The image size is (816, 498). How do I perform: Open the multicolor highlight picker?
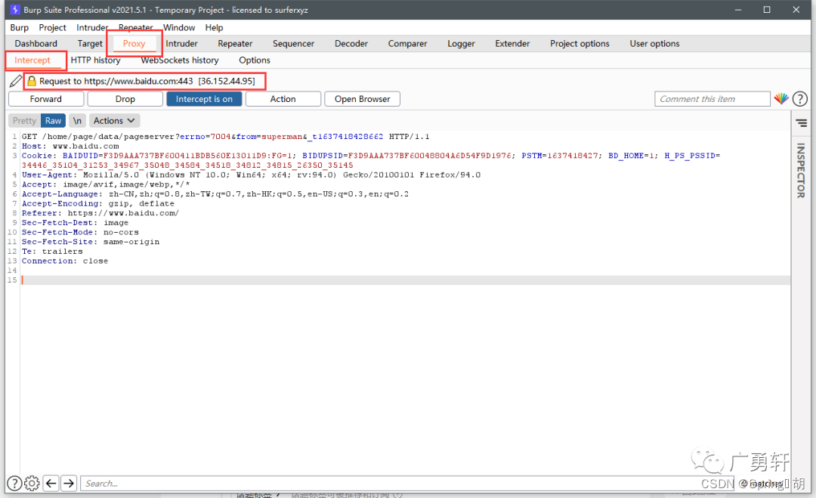pos(781,98)
